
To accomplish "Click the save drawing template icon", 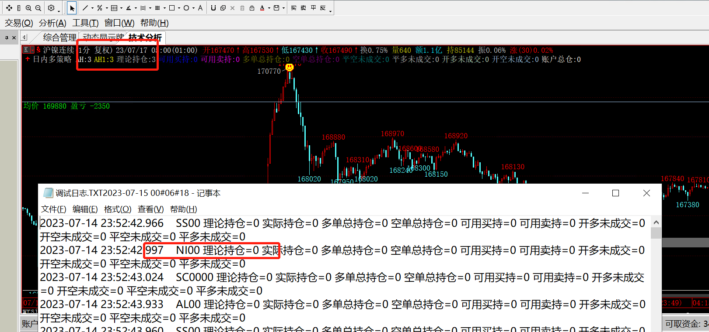I will pos(276,8).
